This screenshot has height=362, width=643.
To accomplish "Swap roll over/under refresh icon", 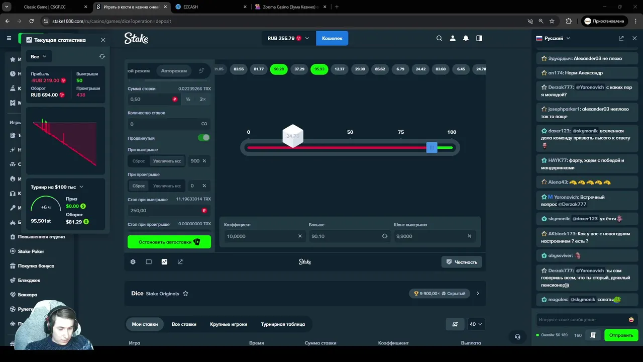I will (x=385, y=236).
